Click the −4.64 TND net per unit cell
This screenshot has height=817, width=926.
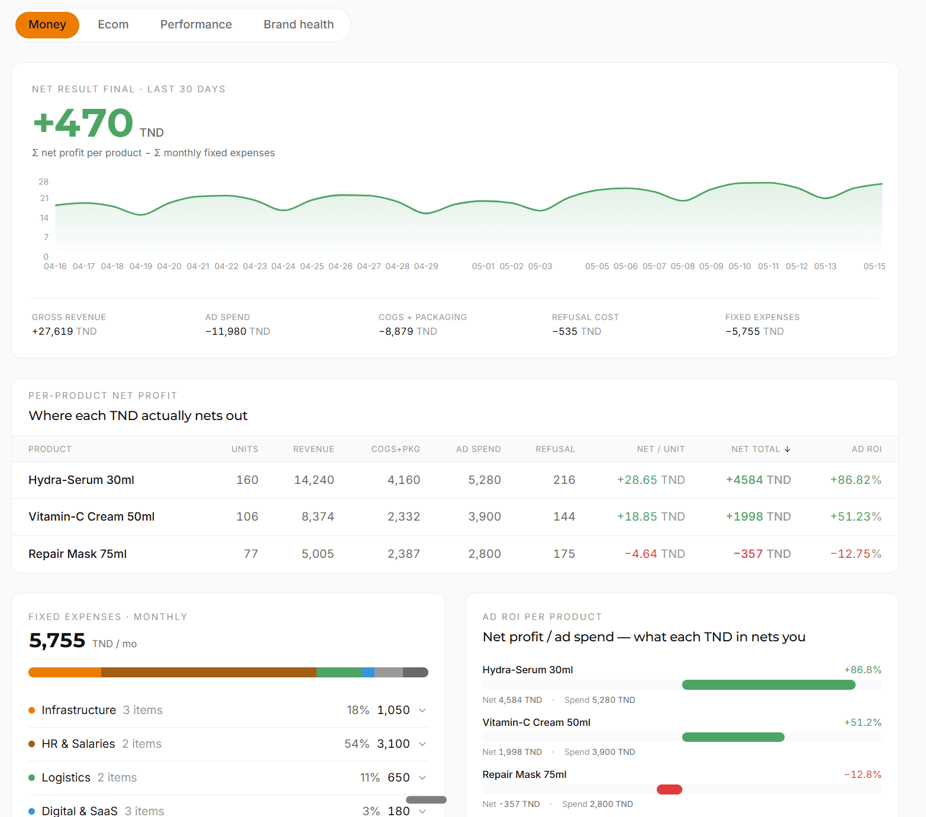point(654,554)
